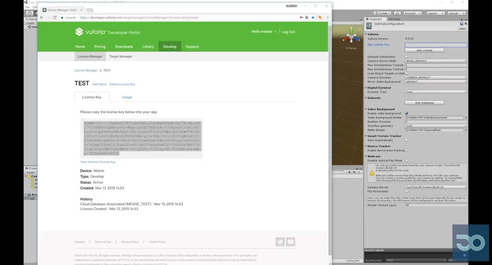Click the VuforiaConfiguration asset icon in Inspector
Image resolution: width=492 pixels, height=265 pixels.
(369, 25)
